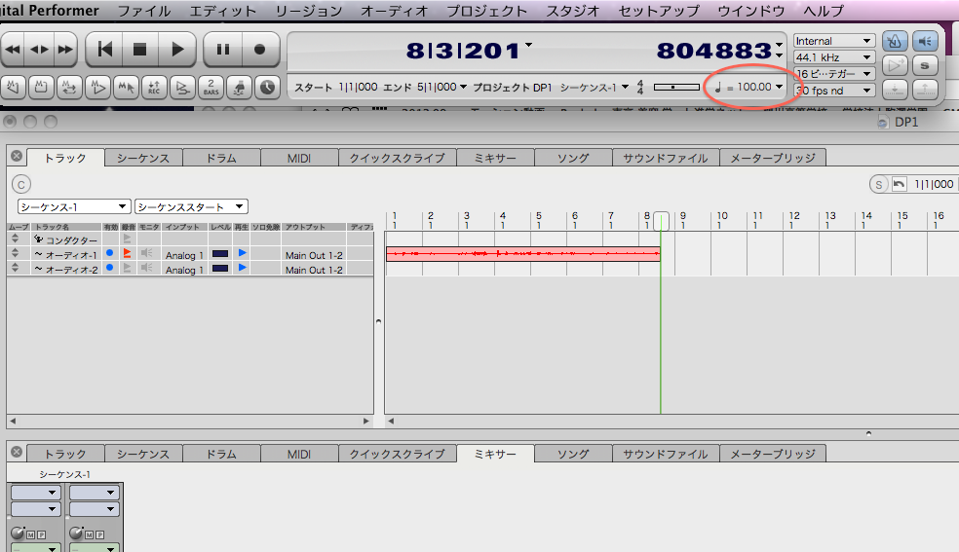Select the red audio region on オーディオ-1
The width and height of the screenshot is (959, 552).
point(523,253)
